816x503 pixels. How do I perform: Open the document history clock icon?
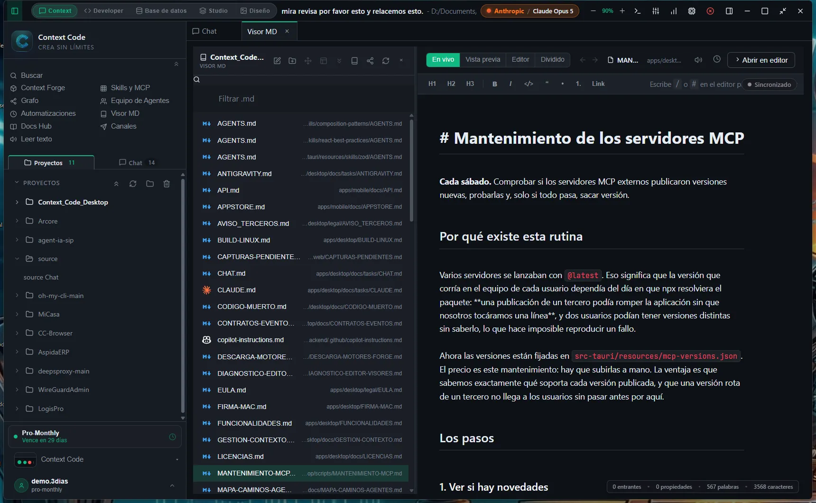717,59
